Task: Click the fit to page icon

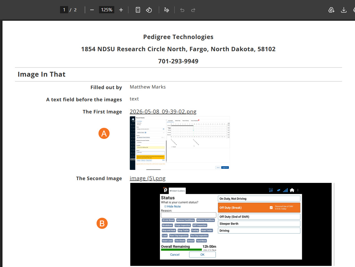Action: click(x=138, y=10)
